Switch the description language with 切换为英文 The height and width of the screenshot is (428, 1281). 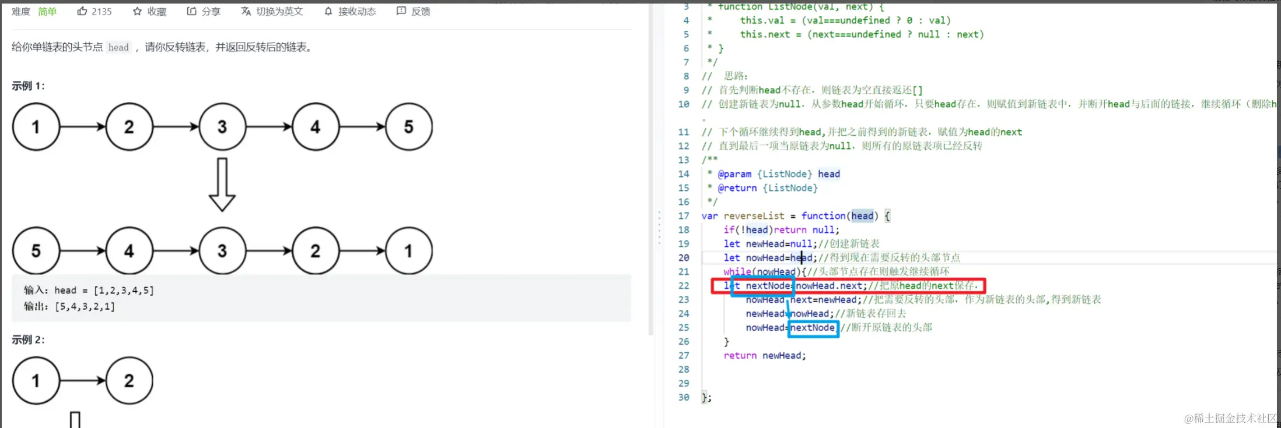coord(272,11)
